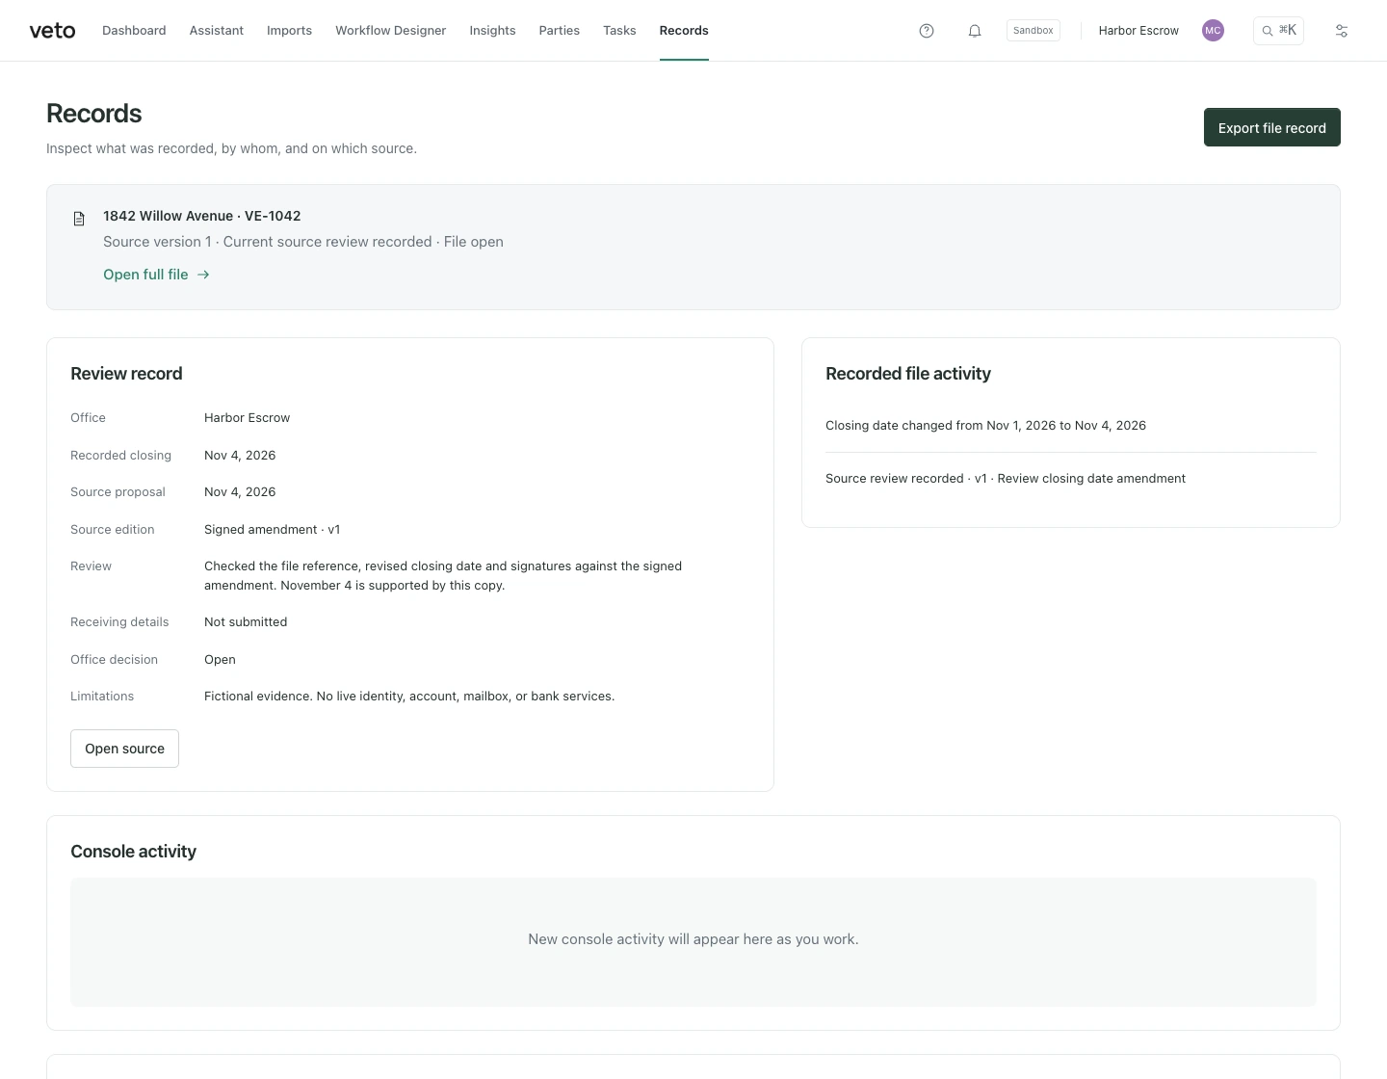Click the Office decision value Open
This screenshot has height=1079, width=1387.
coord(220,660)
